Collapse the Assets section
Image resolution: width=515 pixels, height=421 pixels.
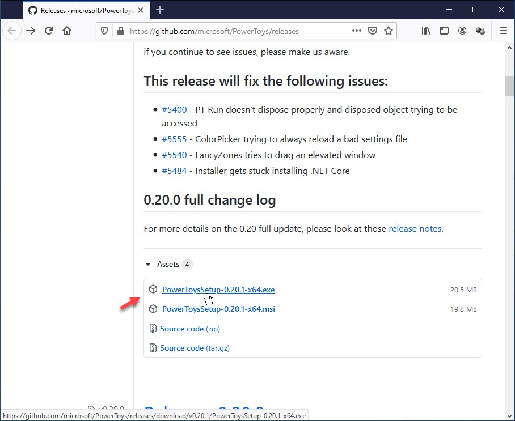pos(149,265)
